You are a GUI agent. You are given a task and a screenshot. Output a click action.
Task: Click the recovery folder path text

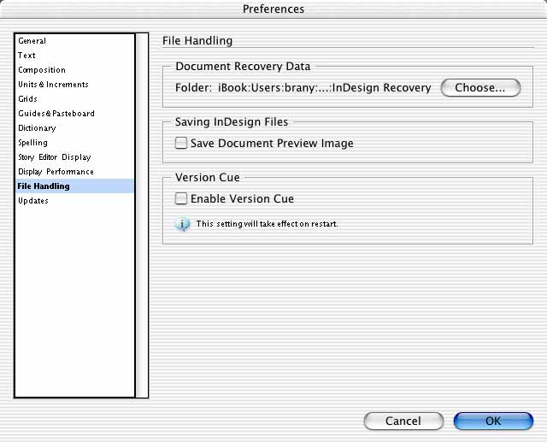point(325,87)
